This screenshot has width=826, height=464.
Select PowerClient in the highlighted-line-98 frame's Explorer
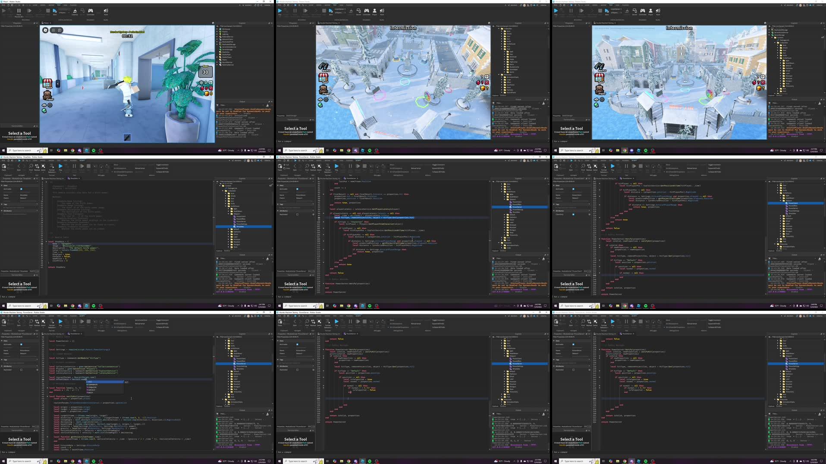pyautogui.click(x=517, y=202)
